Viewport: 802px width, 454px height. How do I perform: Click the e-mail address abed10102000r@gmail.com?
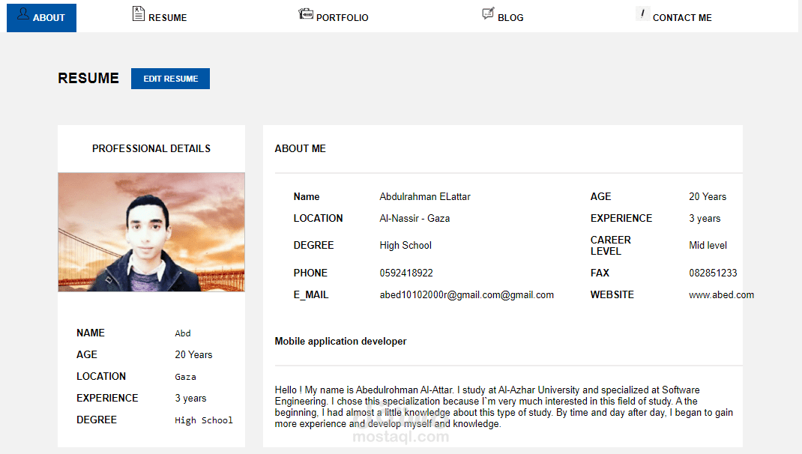pyautogui.click(x=466, y=295)
